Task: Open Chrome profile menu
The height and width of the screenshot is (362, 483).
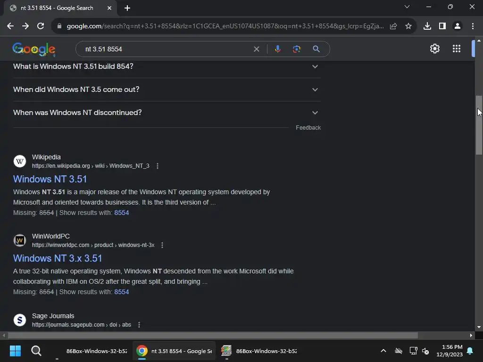Action: tap(458, 26)
